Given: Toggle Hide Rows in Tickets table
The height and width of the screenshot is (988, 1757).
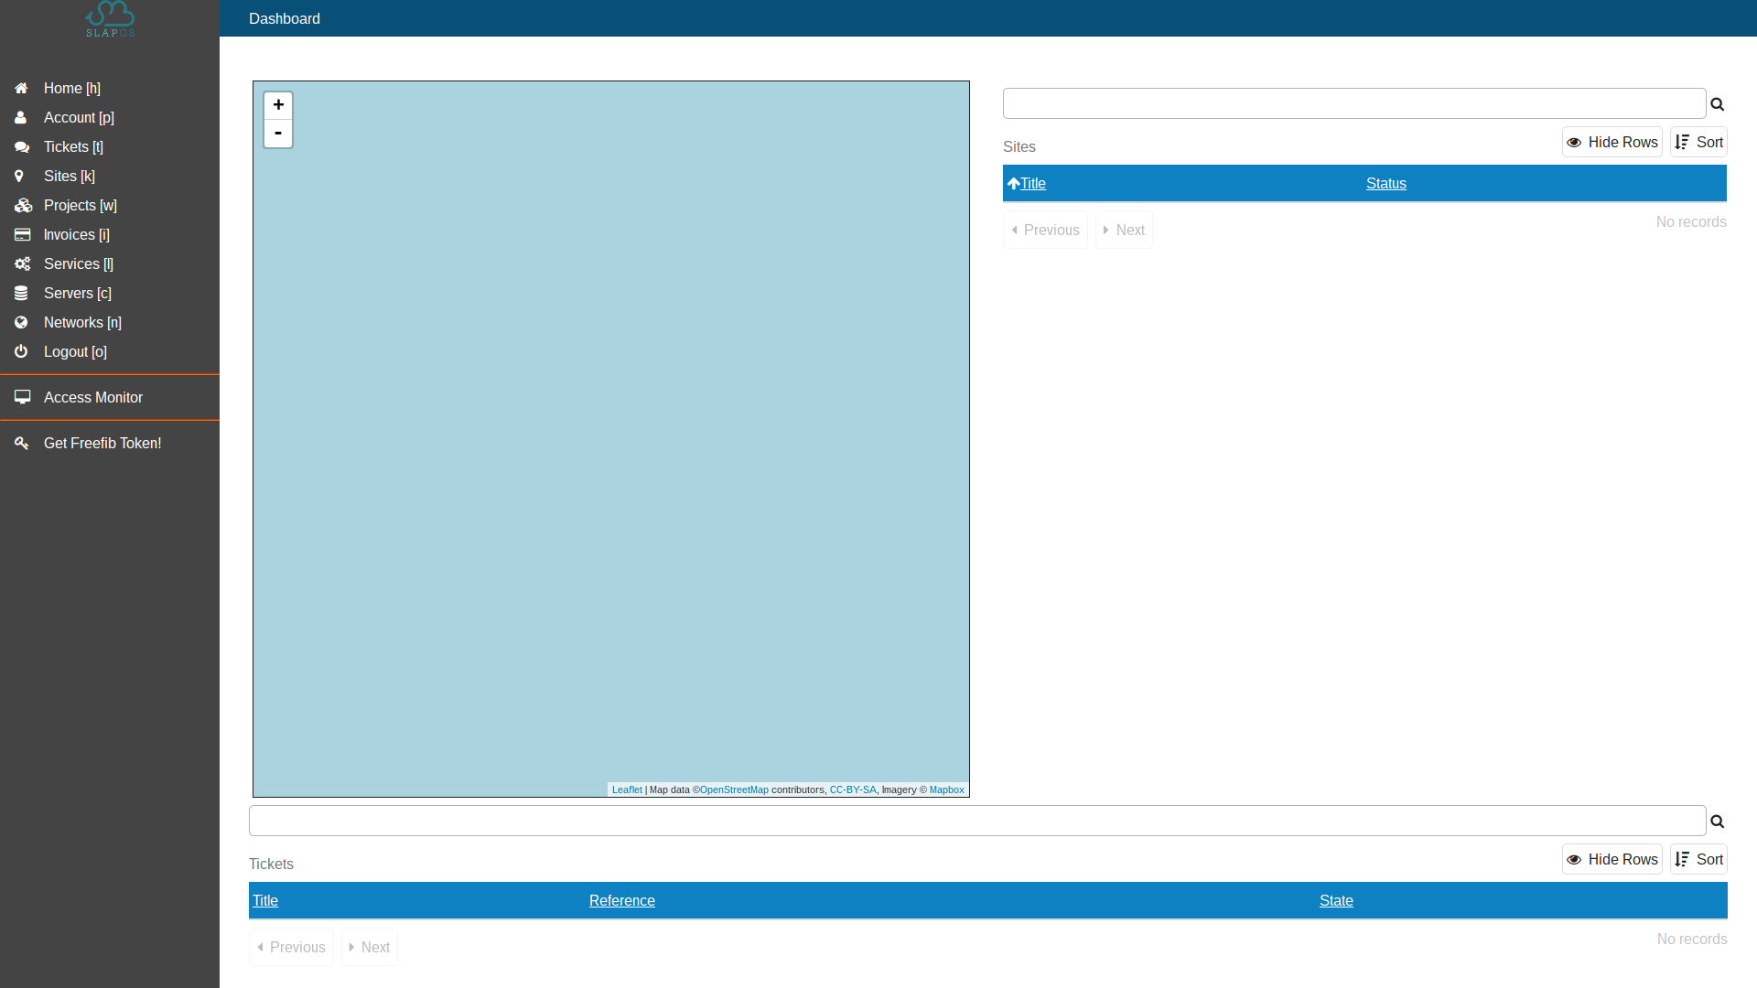Looking at the screenshot, I should pyautogui.click(x=1612, y=859).
